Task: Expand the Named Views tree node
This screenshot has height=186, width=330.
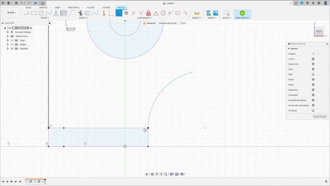Action: (x=8, y=36)
